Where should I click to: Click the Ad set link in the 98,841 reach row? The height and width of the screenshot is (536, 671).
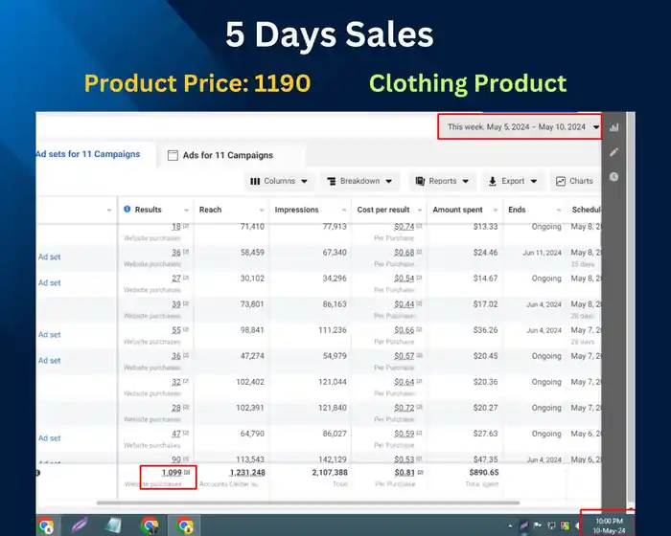pos(49,335)
